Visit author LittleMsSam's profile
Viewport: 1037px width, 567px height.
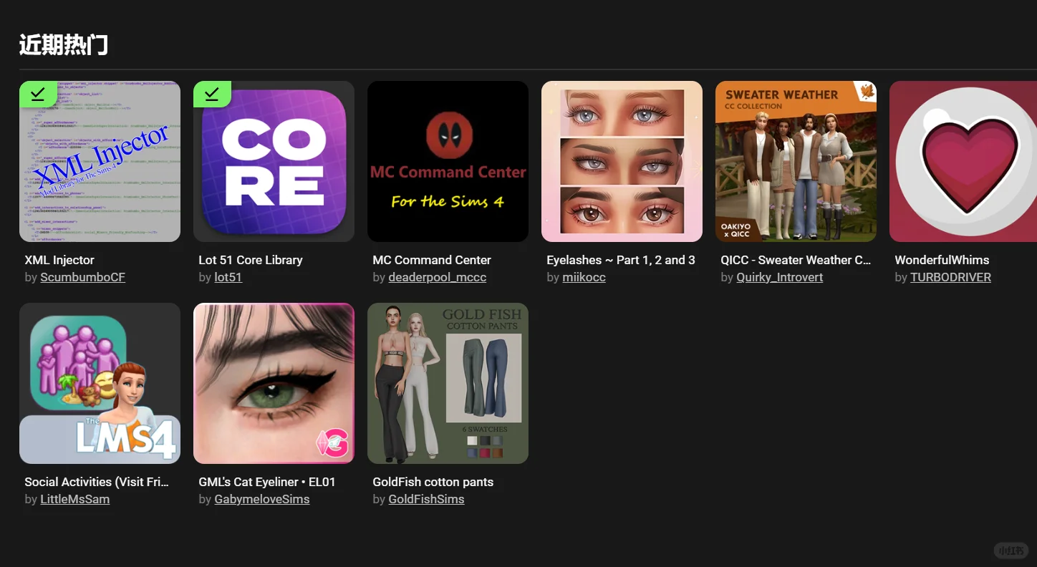pyautogui.click(x=74, y=499)
